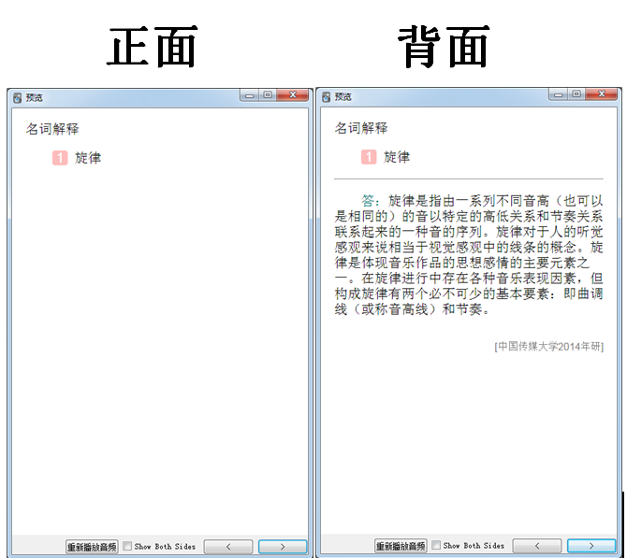
Task: Click the word 旋律 on the back card
Action: tap(397, 157)
